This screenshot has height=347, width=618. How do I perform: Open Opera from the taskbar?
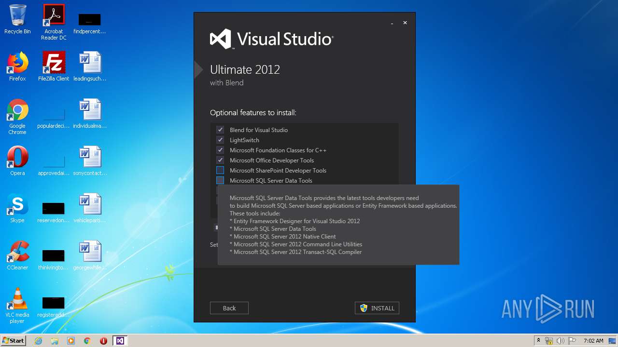pyautogui.click(x=103, y=341)
